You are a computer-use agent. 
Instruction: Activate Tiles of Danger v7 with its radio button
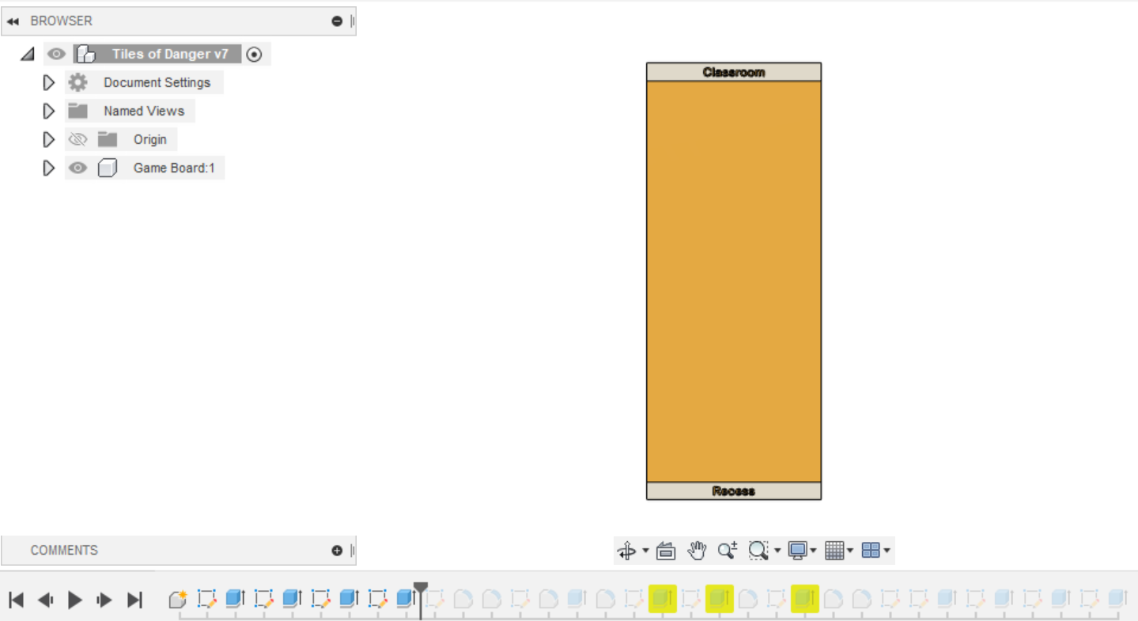pos(253,54)
